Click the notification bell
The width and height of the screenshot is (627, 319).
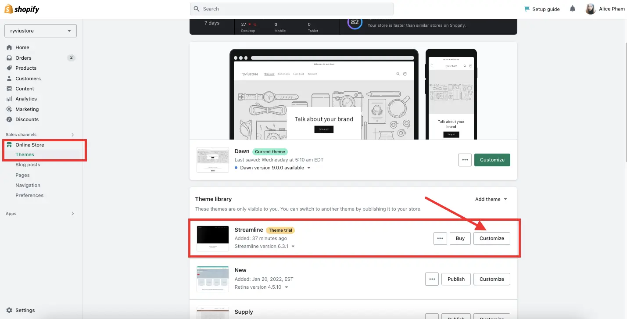click(x=572, y=9)
